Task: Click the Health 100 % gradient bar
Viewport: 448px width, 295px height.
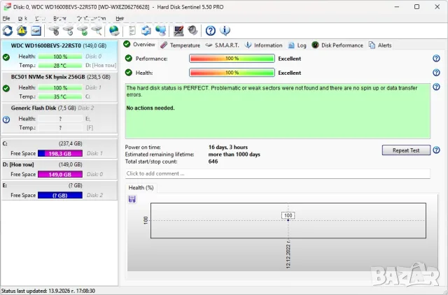Action: pos(232,73)
